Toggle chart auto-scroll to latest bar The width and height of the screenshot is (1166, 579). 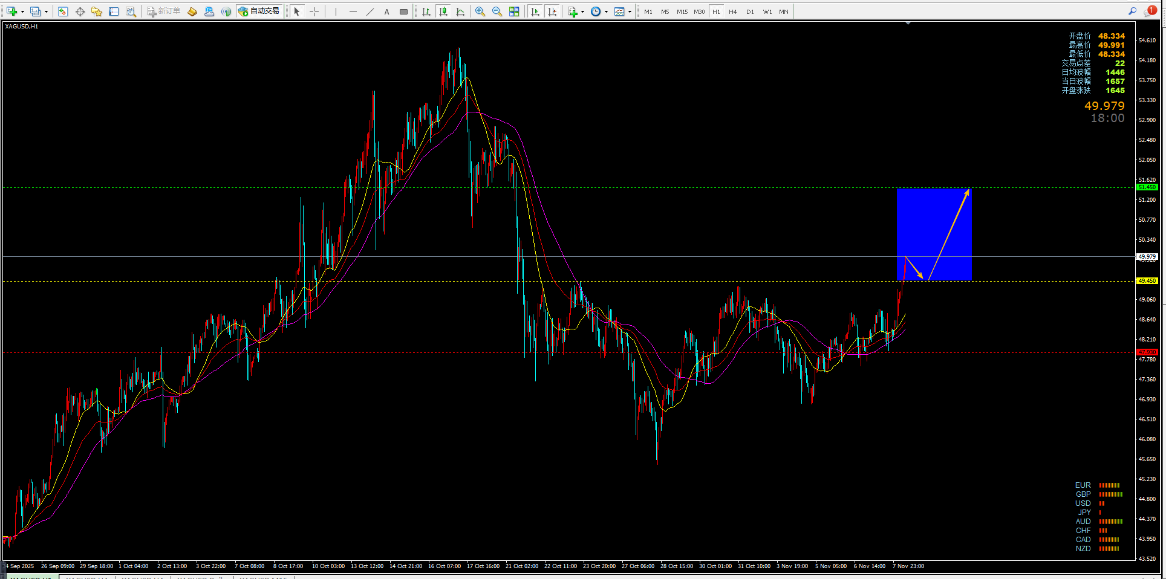pyautogui.click(x=535, y=11)
